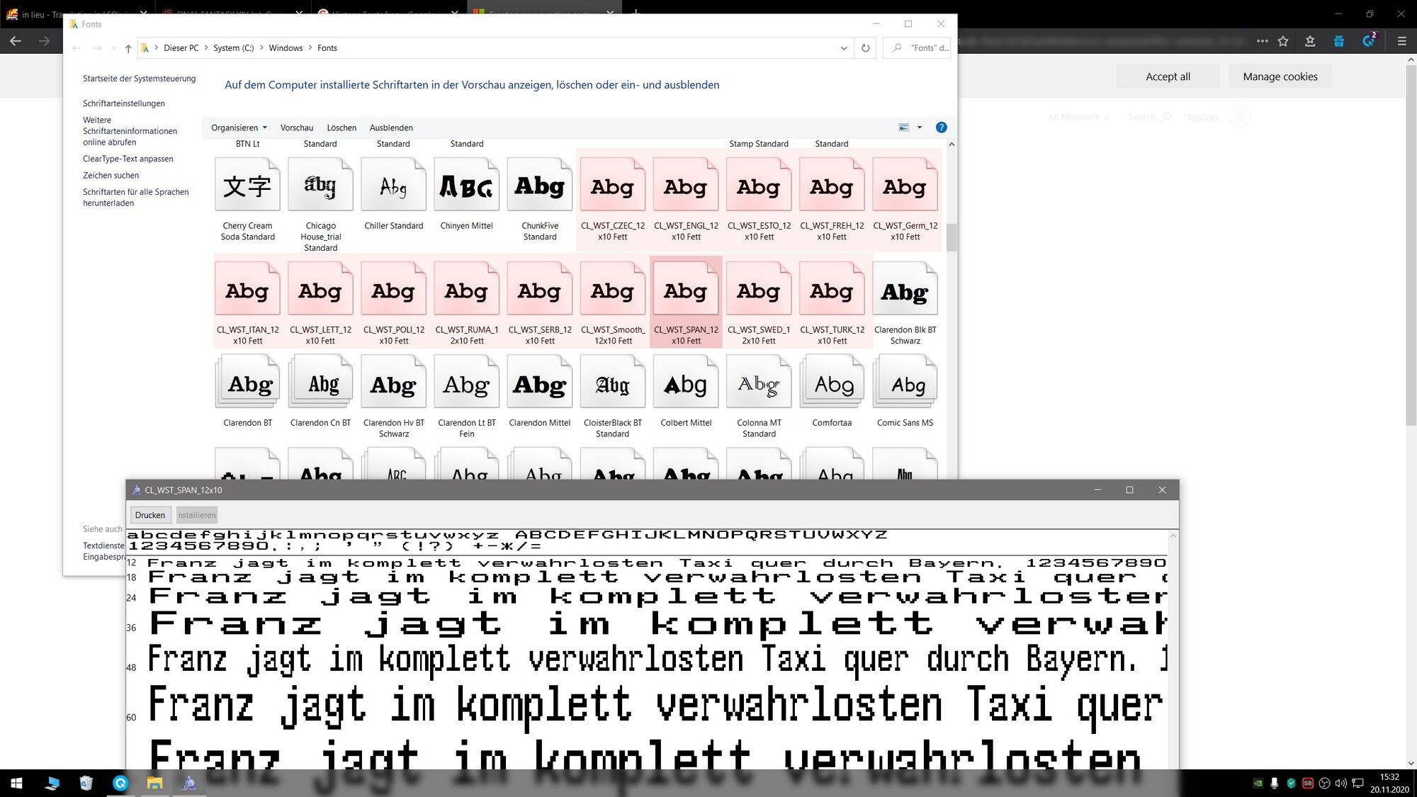Open File Explorer from the taskbar
Viewport: 1417px width, 797px height.
(154, 783)
